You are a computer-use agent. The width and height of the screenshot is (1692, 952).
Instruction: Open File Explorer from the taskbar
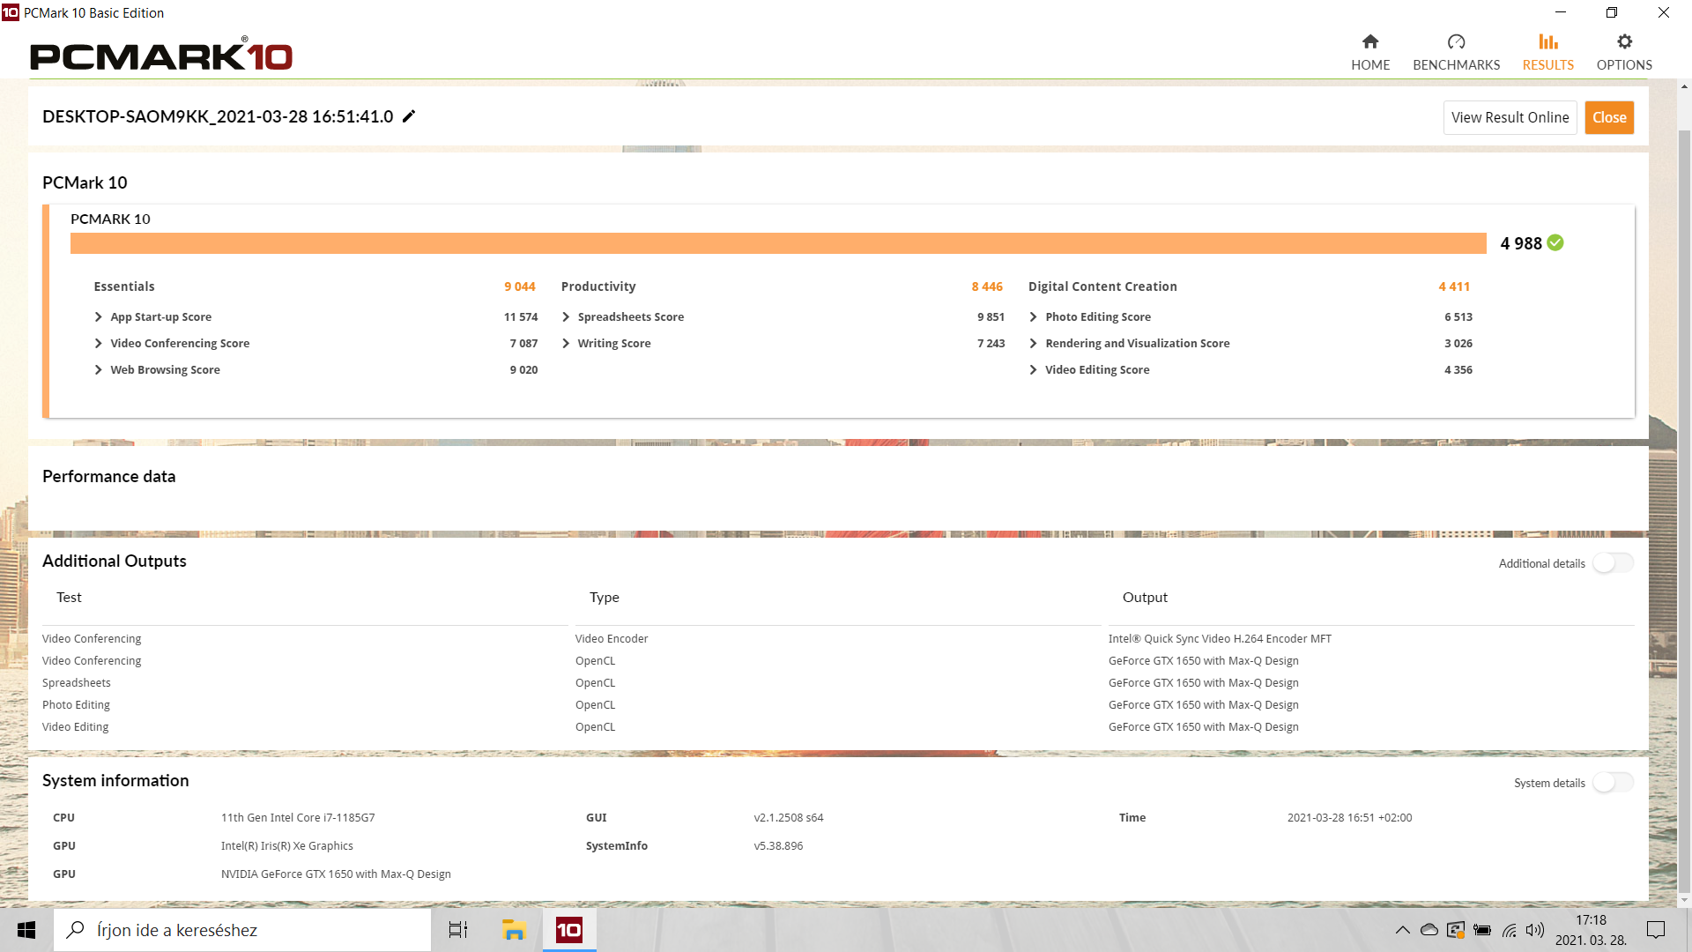point(513,930)
